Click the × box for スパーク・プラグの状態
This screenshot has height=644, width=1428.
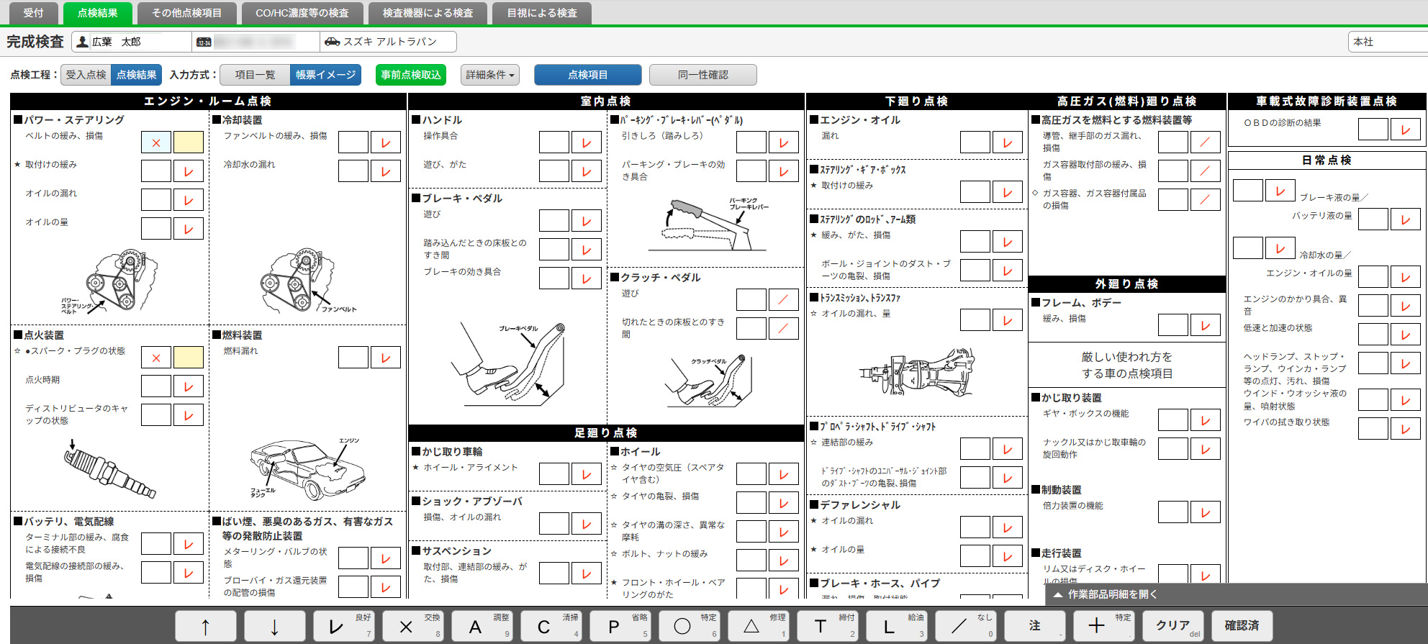click(156, 358)
